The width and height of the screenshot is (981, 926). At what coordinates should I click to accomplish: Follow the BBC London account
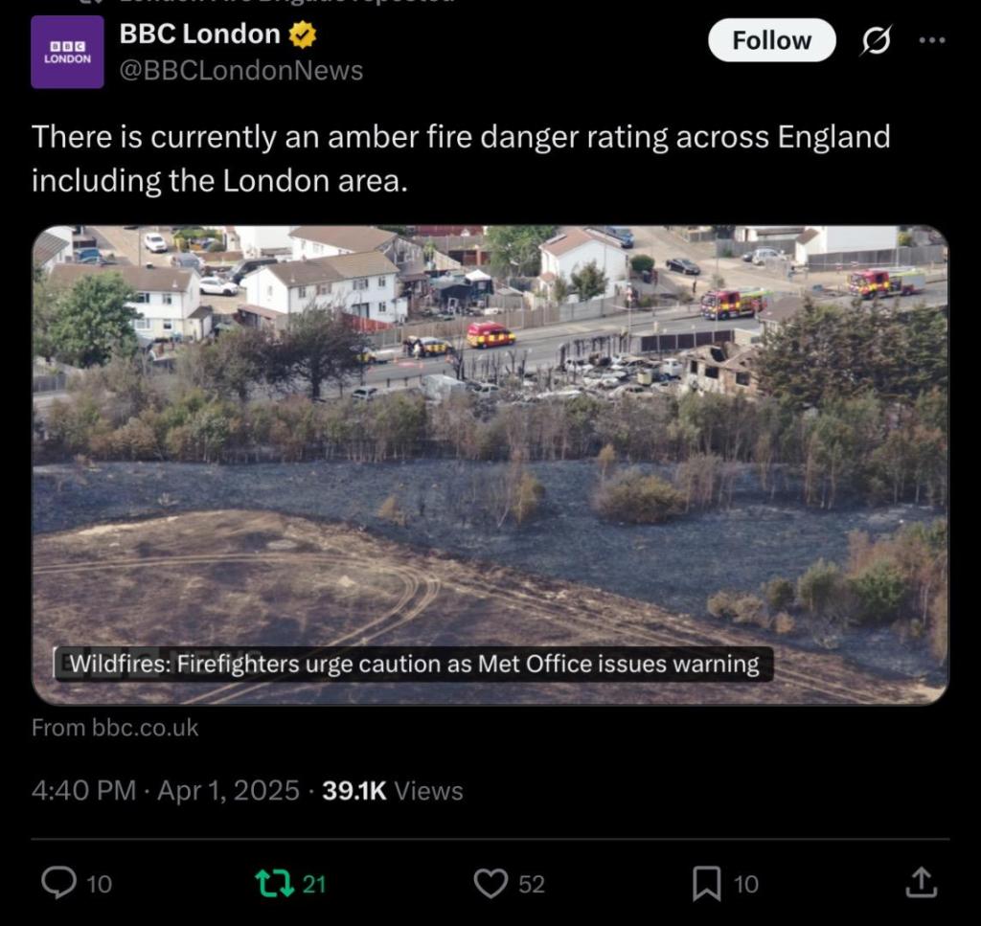(x=771, y=40)
